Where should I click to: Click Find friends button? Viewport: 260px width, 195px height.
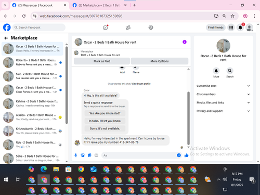pos(216,28)
